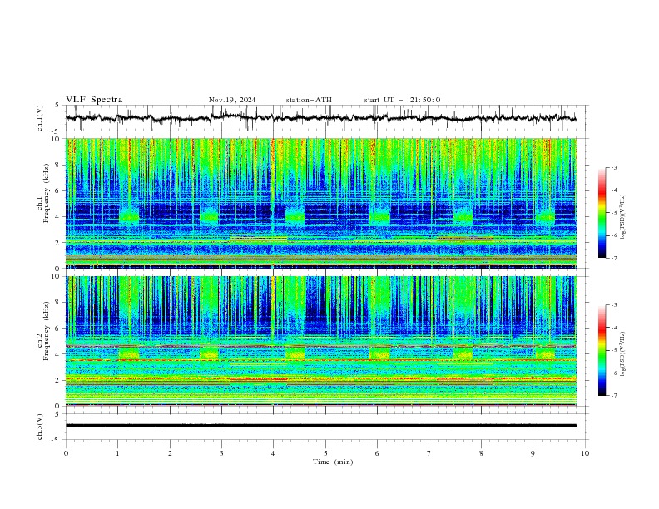Click time axis tick label '3'
Viewport: 659px width, 509px height.
[221, 453]
